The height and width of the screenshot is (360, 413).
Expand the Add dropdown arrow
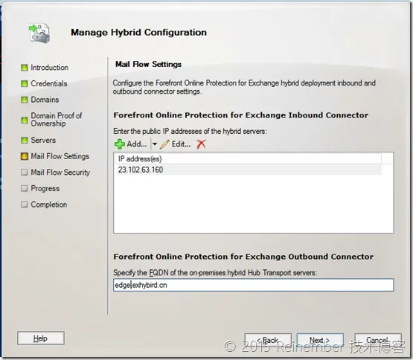(155, 144)
